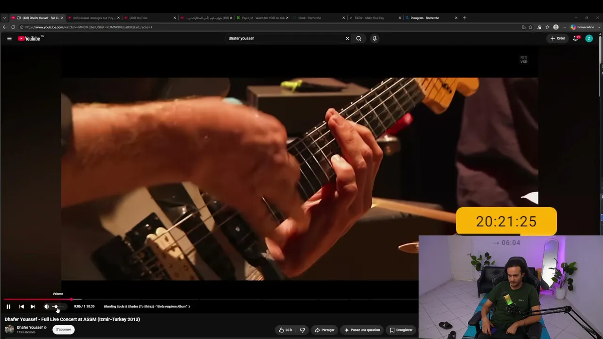This screenshot has width=603, height=339.
Task: Open the browser profile avatar
Action: [556, 27]
